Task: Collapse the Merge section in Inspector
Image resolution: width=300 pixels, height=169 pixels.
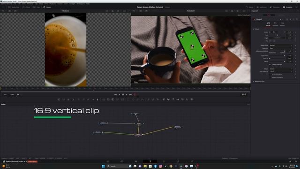Action: tap(254, 29)
